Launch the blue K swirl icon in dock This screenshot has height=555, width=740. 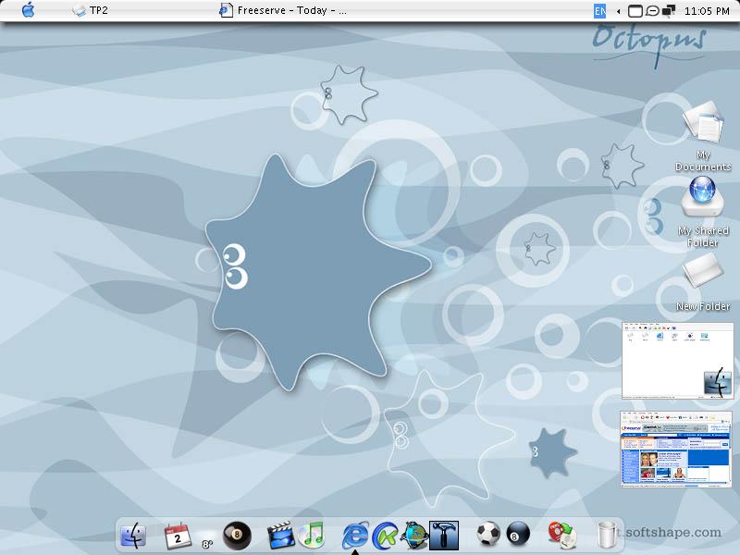tap(386, 536)
